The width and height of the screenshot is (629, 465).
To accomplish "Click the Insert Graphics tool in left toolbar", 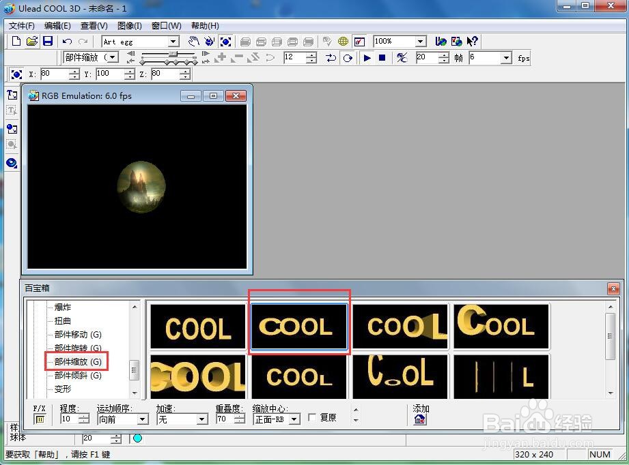I will pos(12,129).
